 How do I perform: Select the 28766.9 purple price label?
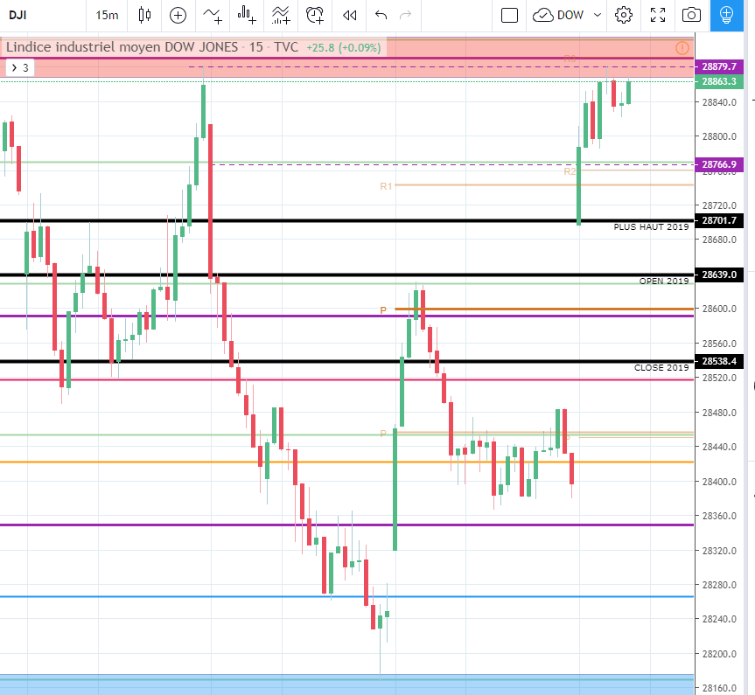pos(719,164)
